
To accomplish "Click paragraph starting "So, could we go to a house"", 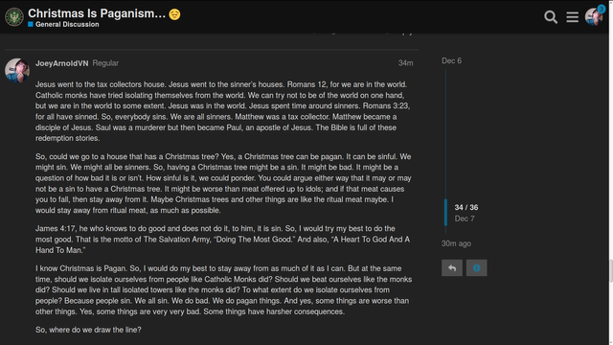I will (223, 183).
